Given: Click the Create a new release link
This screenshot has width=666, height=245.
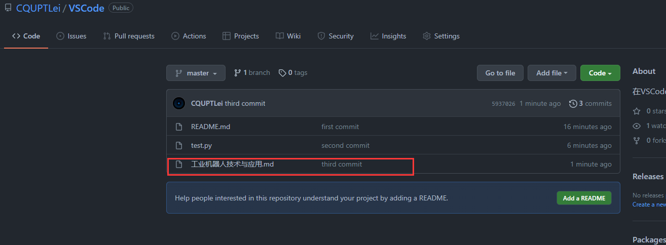Looking at the screenshot, I should pos(649,205).
